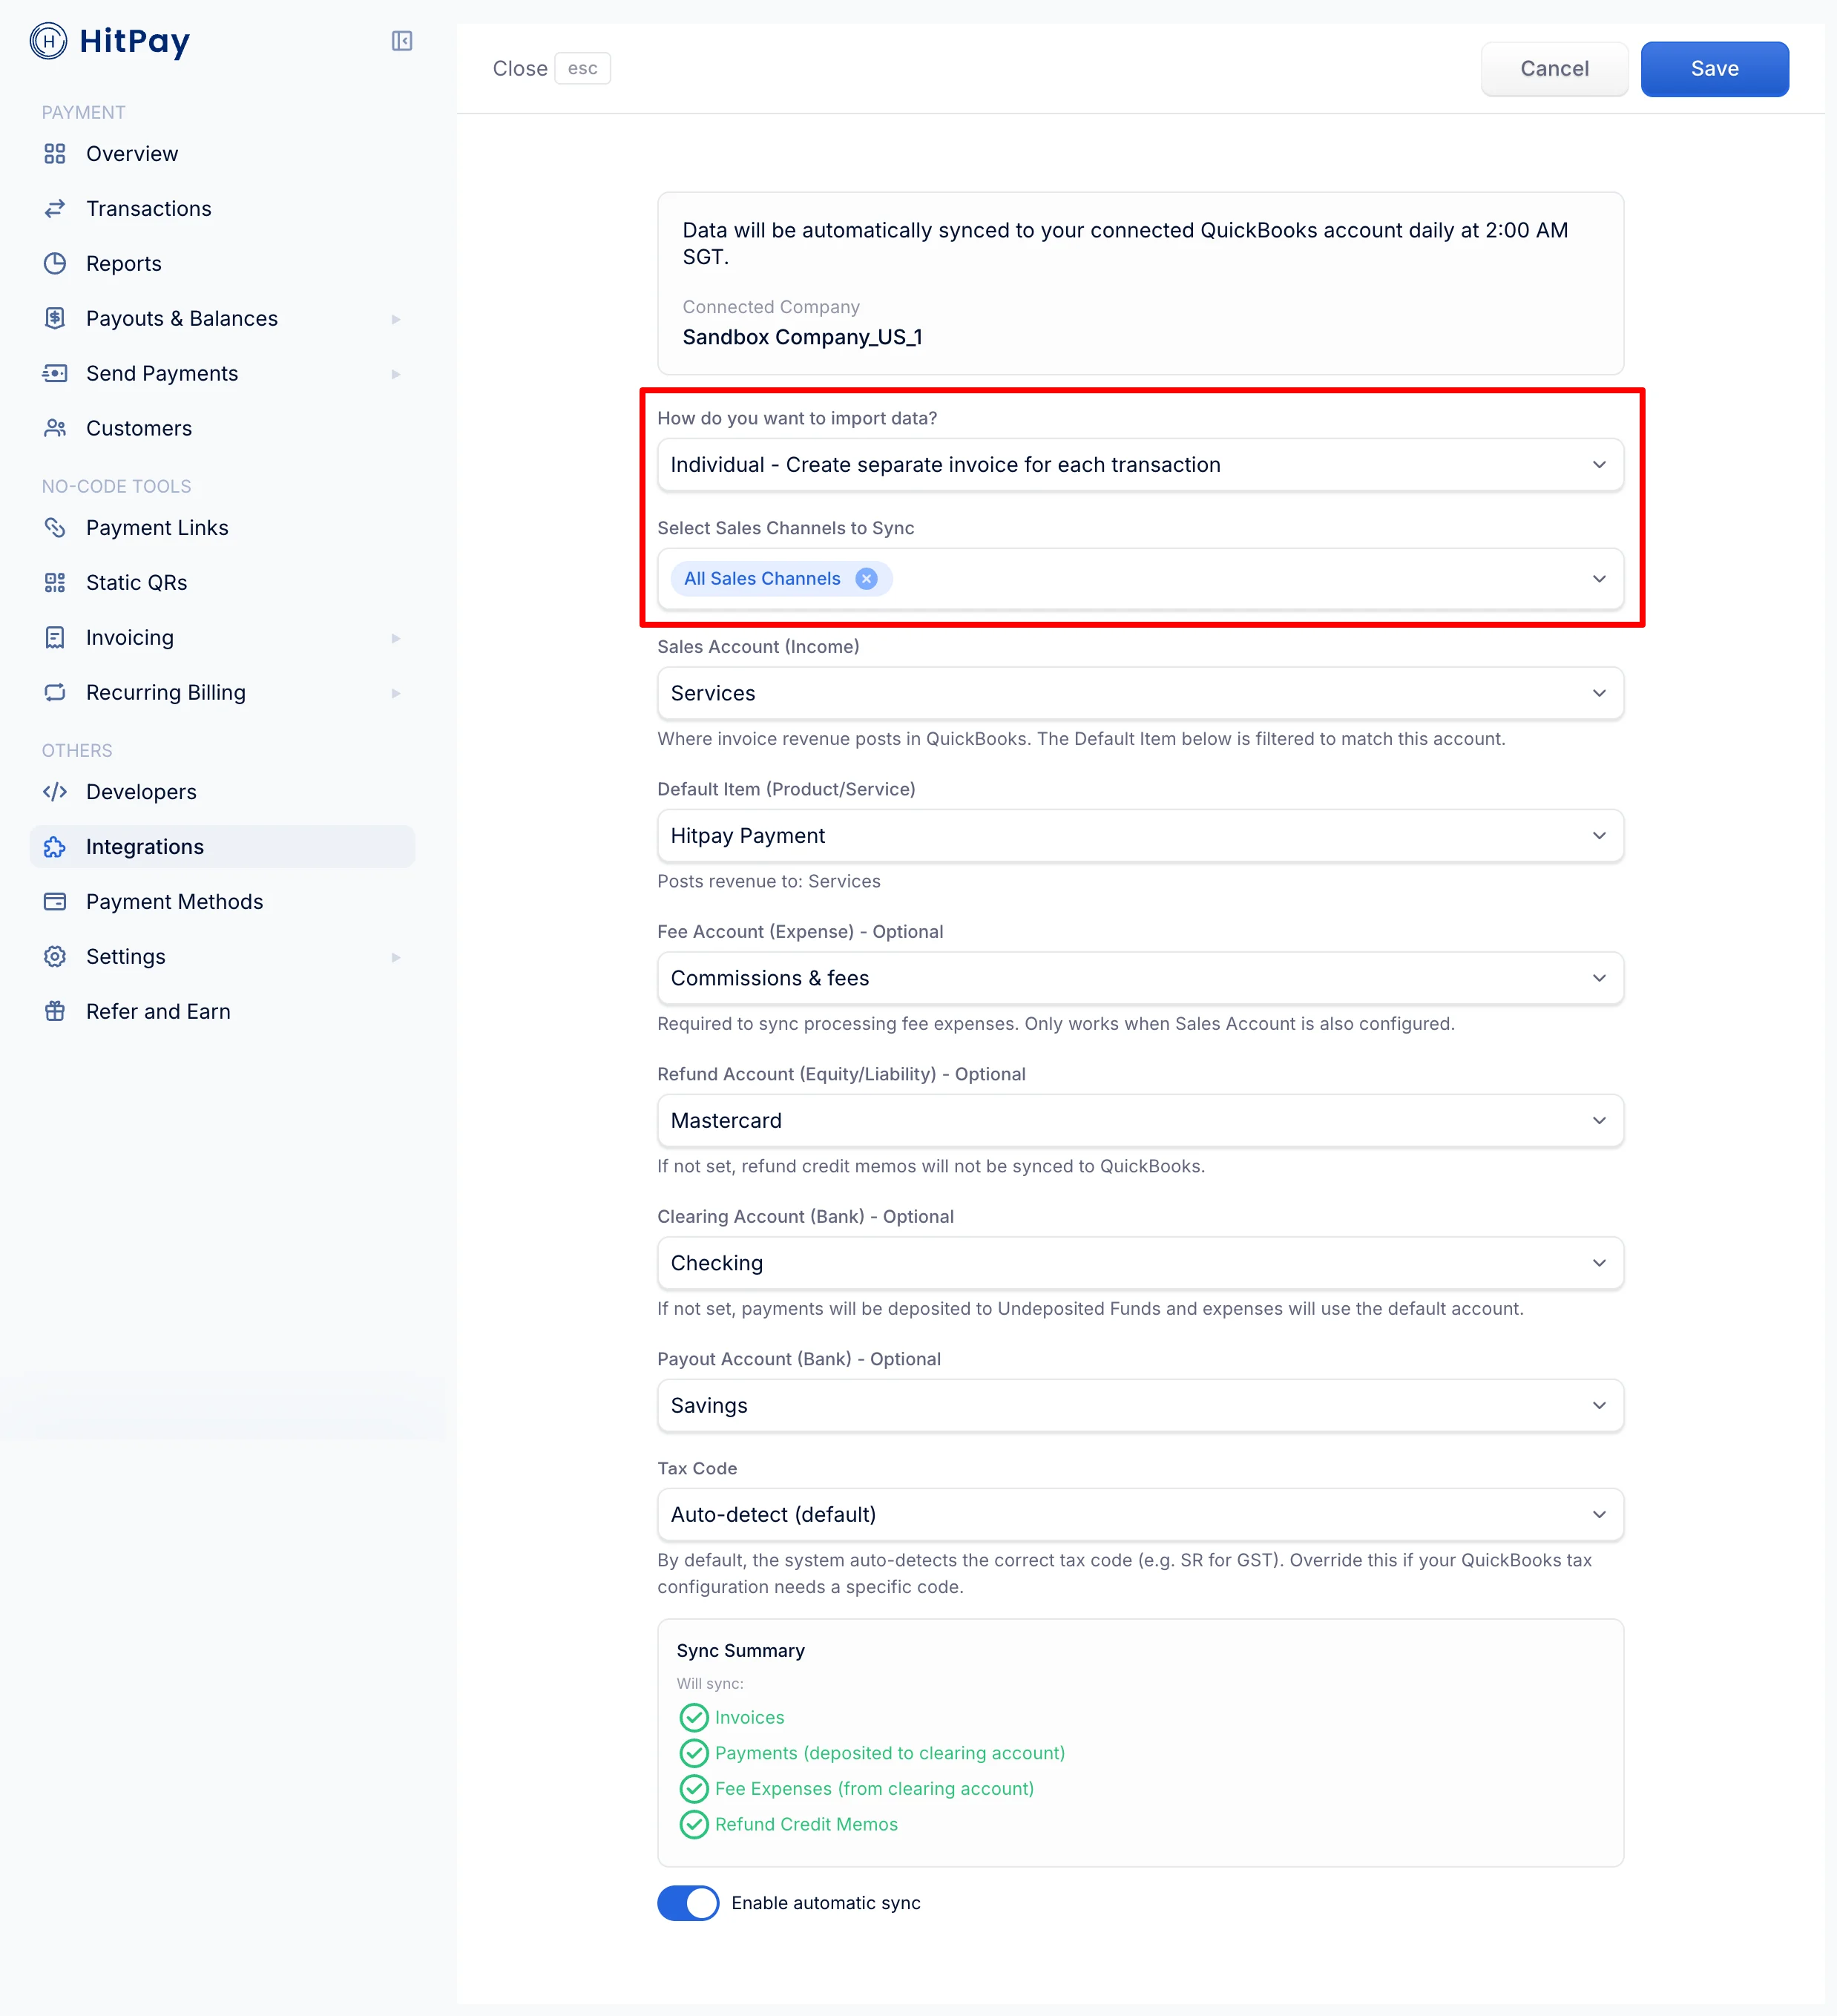Click the Refund Credit Memos check icon
1837x2016 pixels.
click(x=694, y=1825)
